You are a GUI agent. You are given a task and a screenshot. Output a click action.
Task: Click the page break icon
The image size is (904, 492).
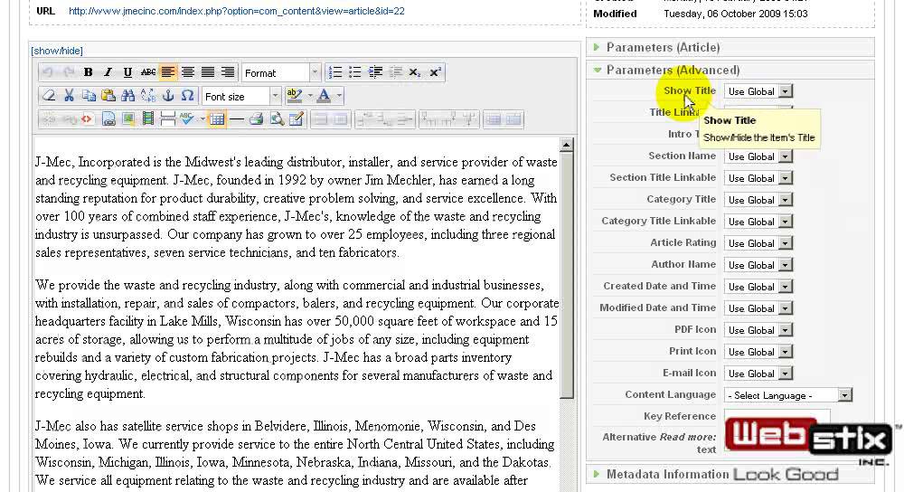pyautogui.click(x=168, y=119)
